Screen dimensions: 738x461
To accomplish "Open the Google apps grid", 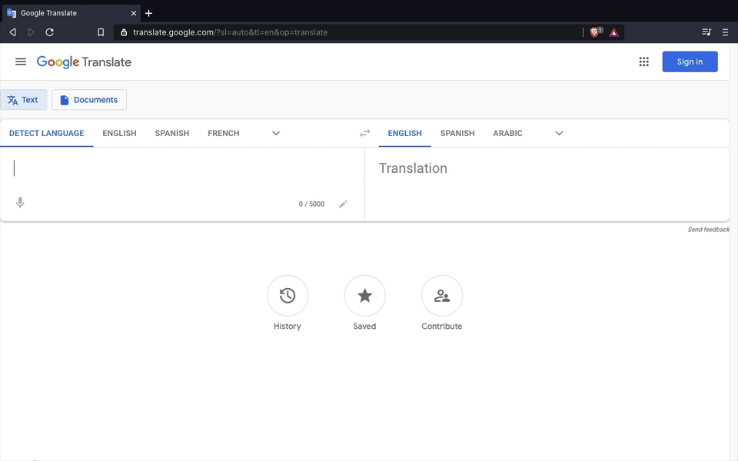I will (643, 61).
